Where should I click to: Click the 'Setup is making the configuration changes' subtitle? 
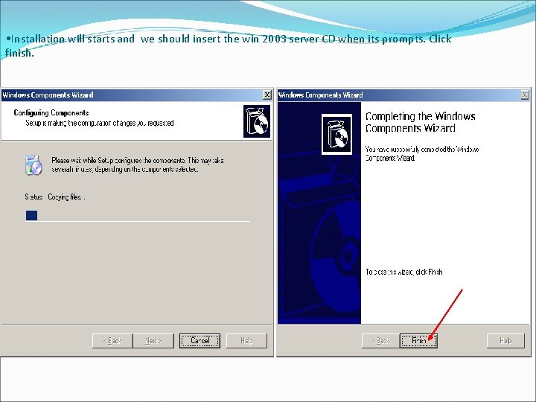100,123
